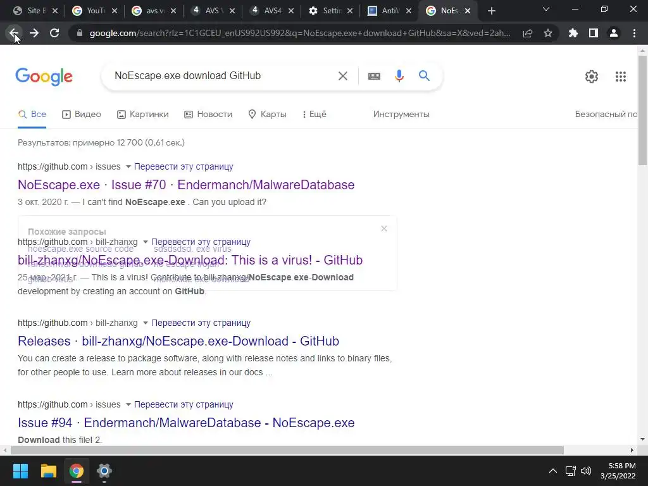Screen dimensions: 648x486
Task: Show hidden tray icons chevron
Action: tap(553, 471)
